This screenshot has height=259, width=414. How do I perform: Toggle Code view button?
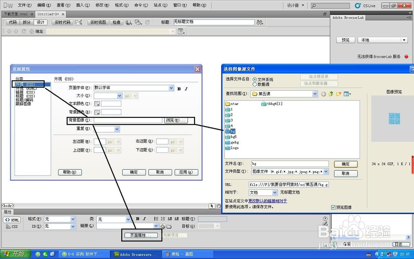pyautogui.click(x=13, y=22)
